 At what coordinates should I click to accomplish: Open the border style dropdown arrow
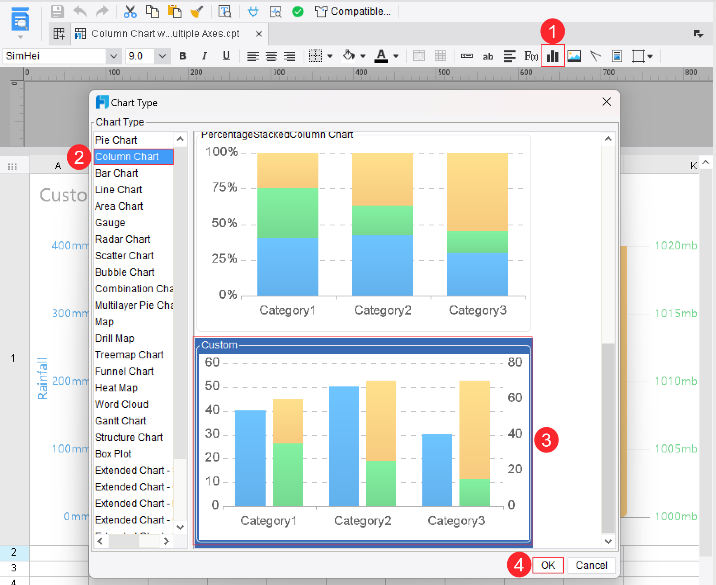[330, 56]
